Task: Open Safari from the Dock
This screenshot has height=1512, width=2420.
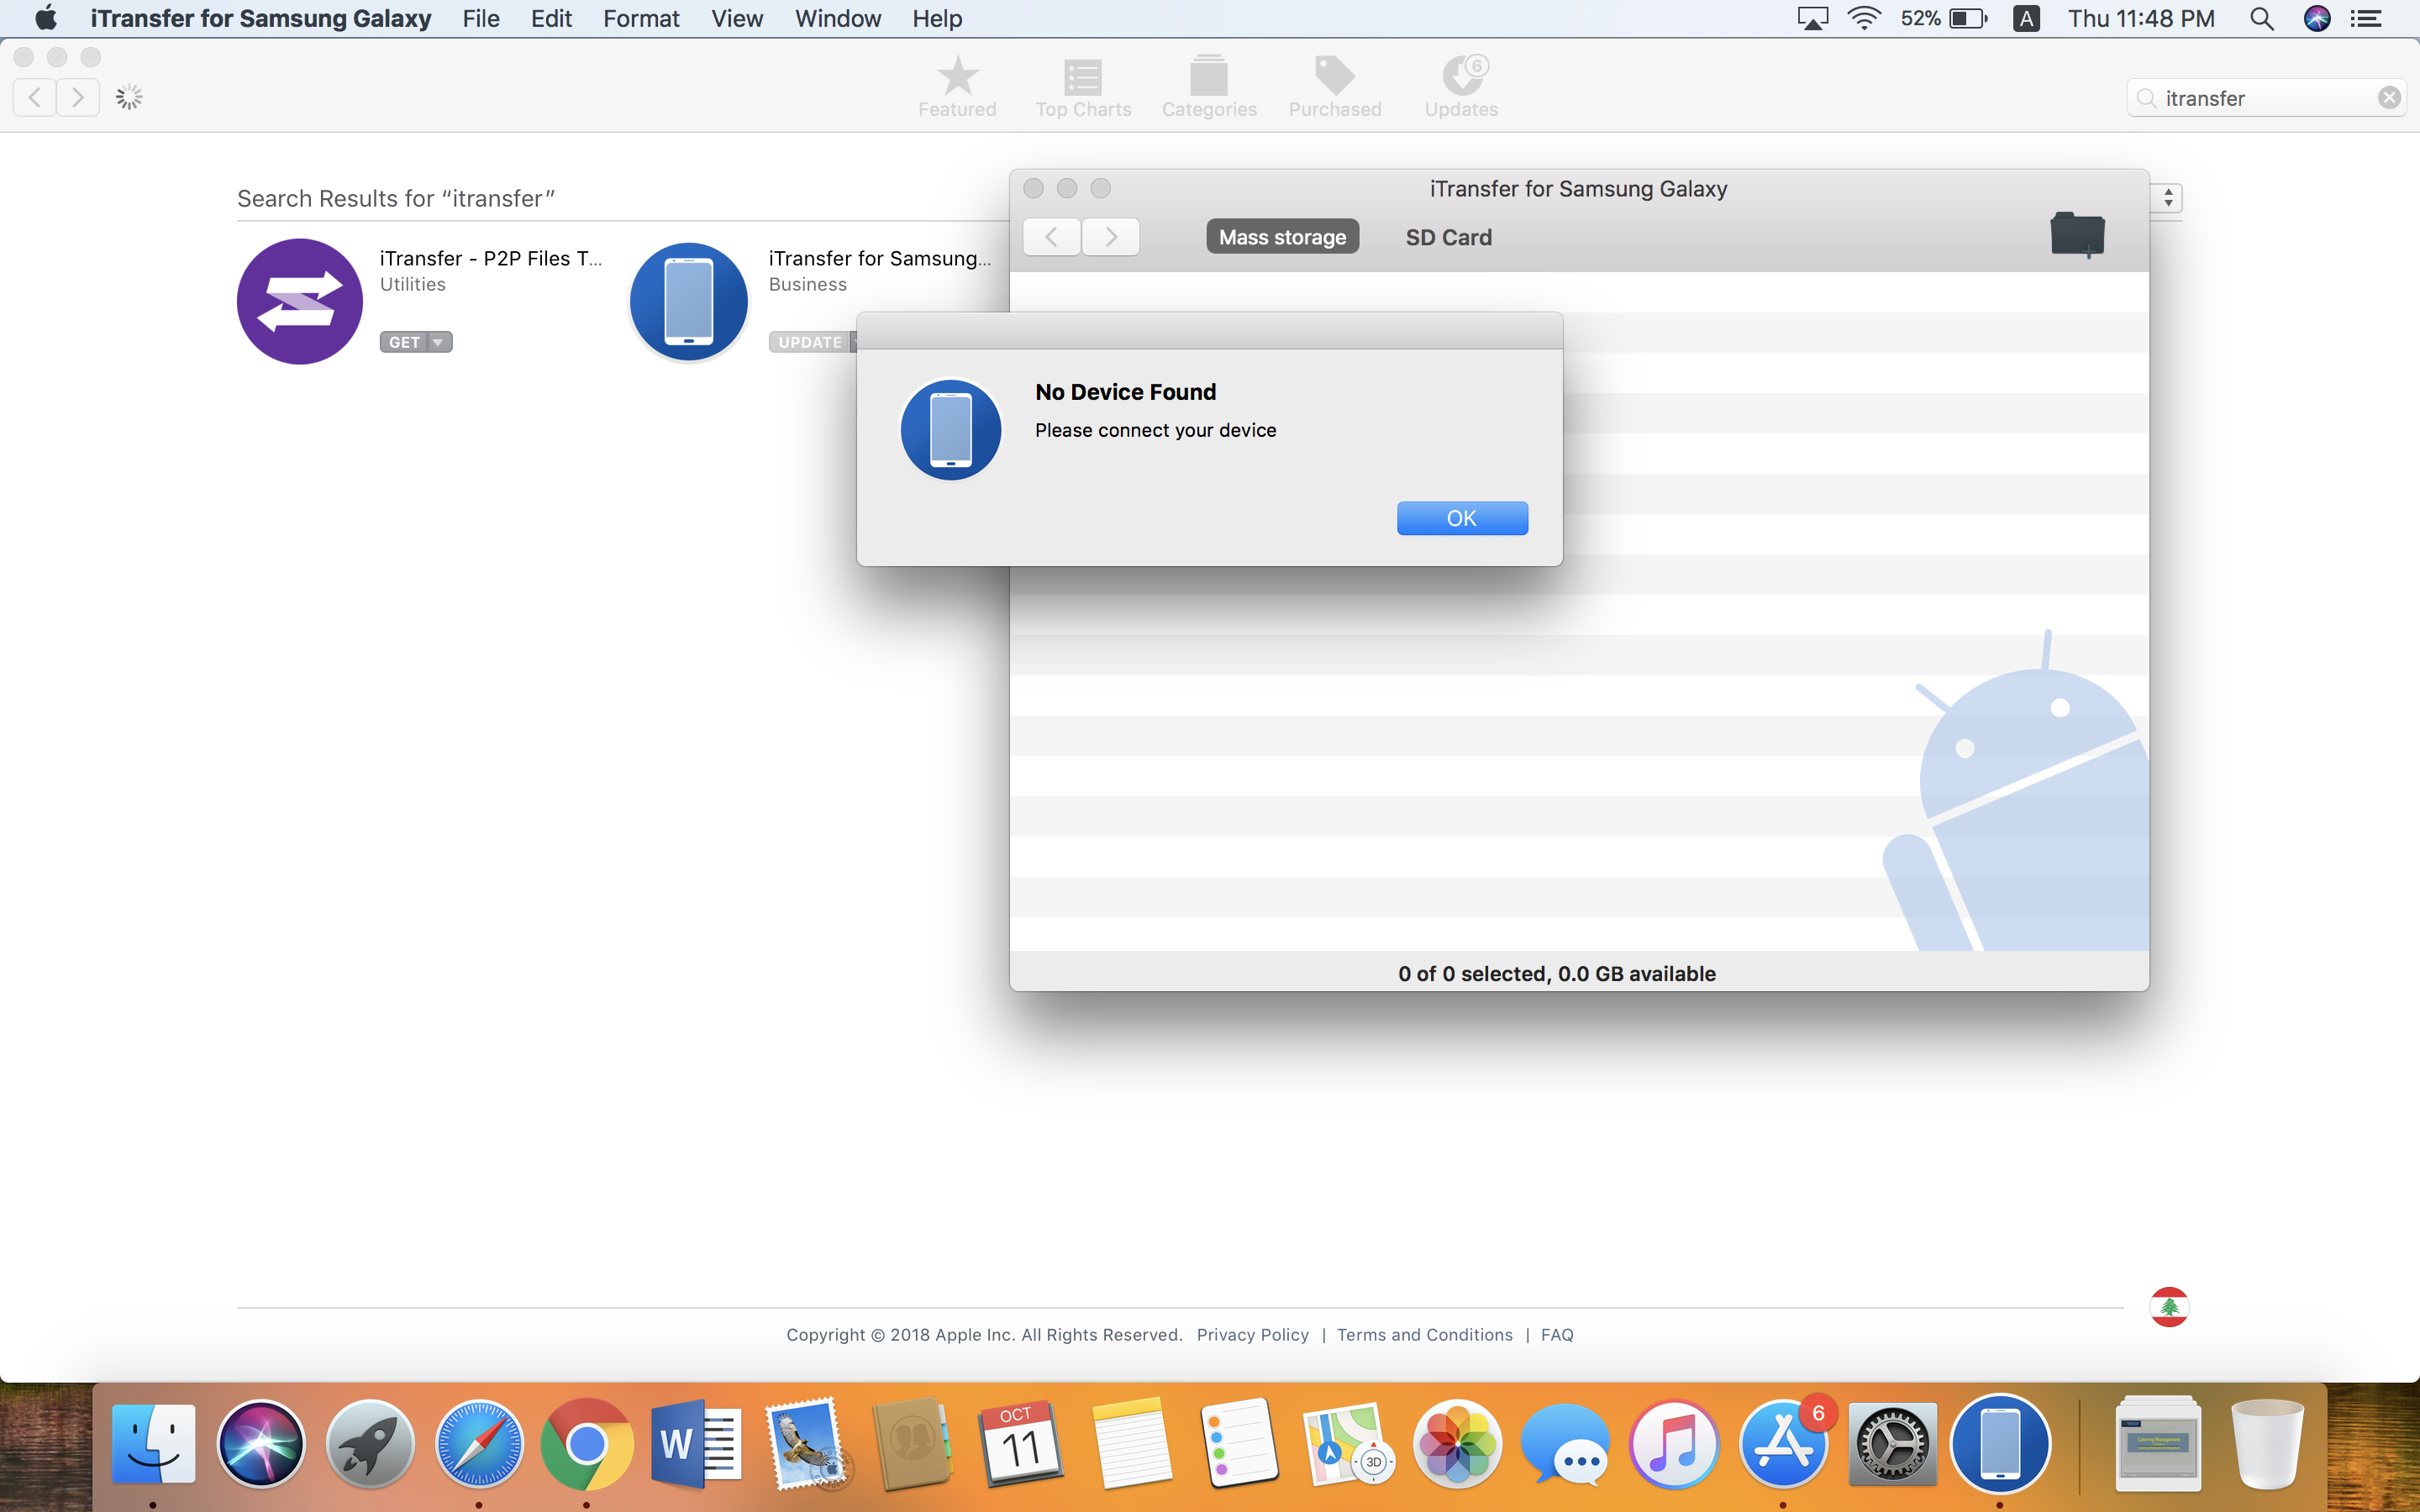Action: (x=479, y=1444)
